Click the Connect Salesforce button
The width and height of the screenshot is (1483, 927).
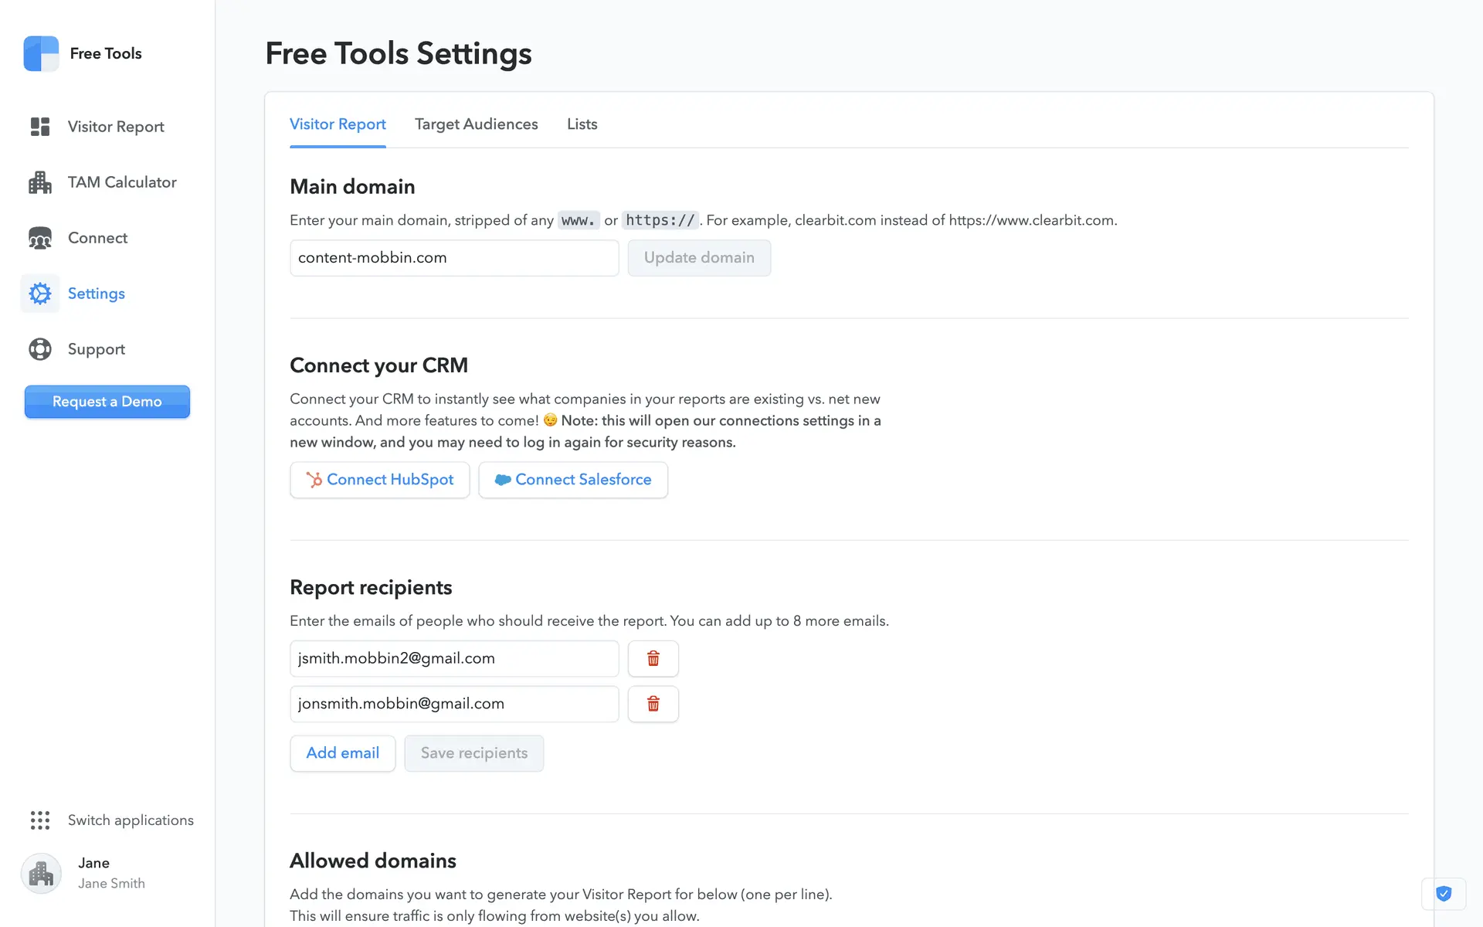(x=572, y=480)
